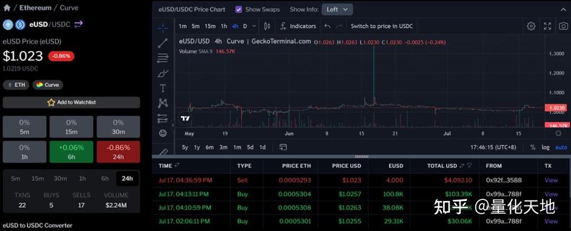The image size is (571, 231).
Task: Switch to the 30m stats tab
Action: (60, 178)
